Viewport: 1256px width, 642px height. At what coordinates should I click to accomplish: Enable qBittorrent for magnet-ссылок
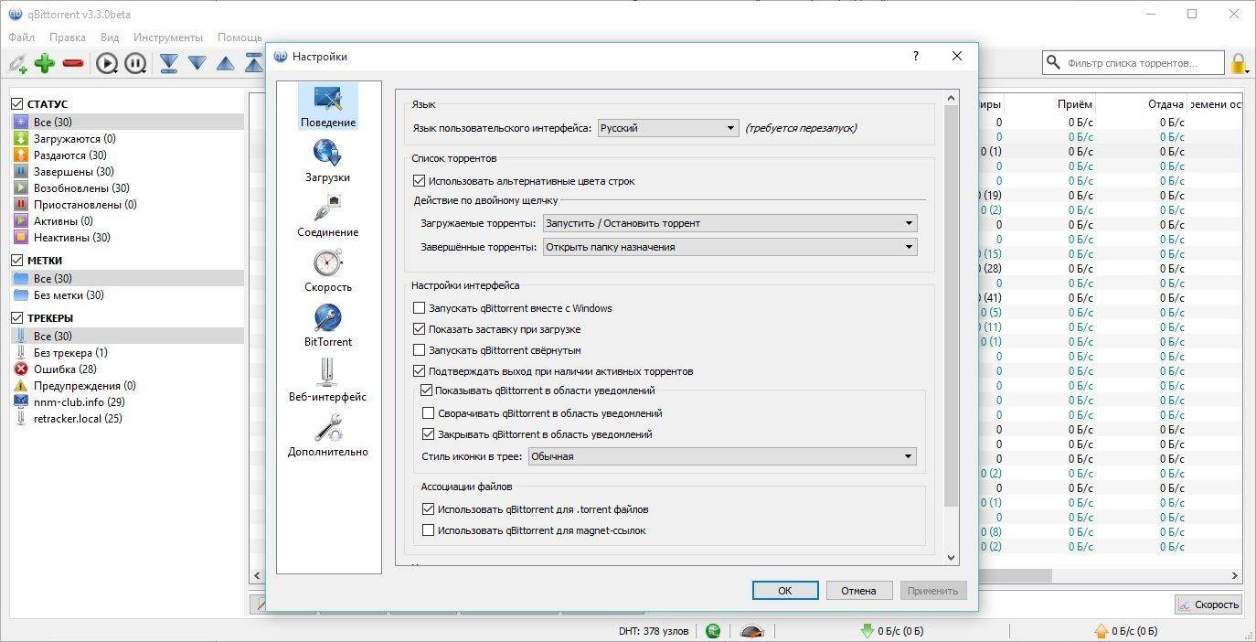tap(429, 530)
